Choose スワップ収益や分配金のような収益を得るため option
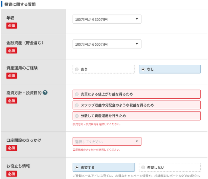The height and width of the screenshot is (179, 208). (x=137, y=105)
